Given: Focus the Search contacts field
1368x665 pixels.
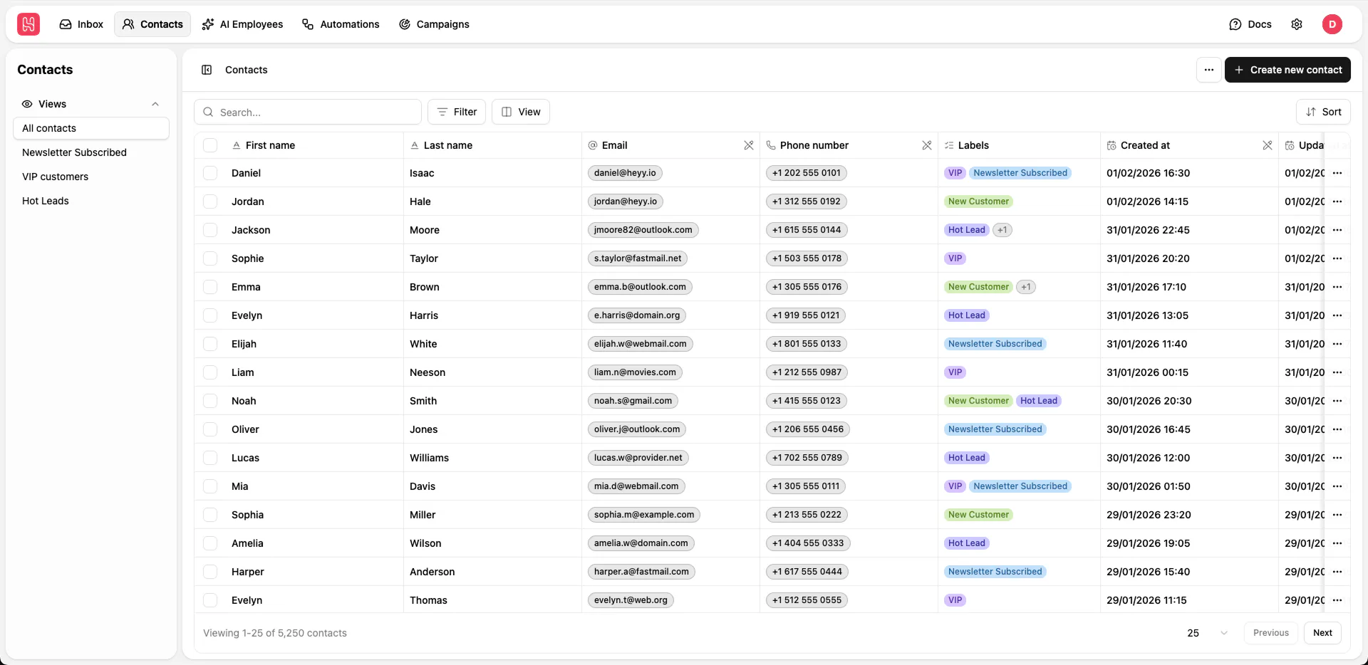Looking at the screenshot, I should pos(308,112).
